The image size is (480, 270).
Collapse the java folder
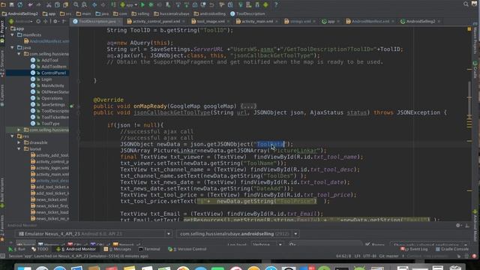[13, 47]
